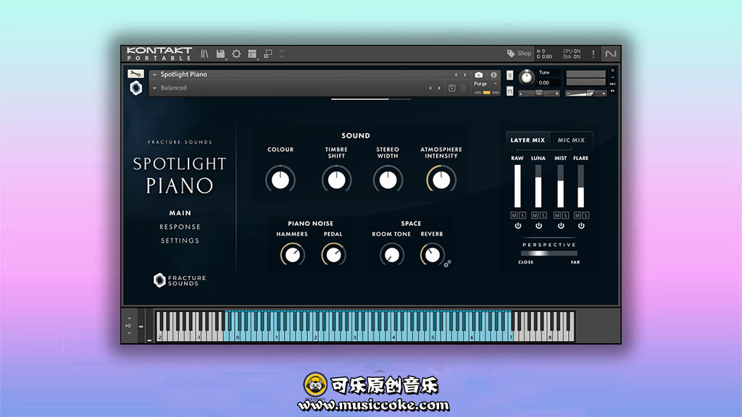The height and width of the screenshot is (417, 742).
Task: Solo the MIST layer
Action: (565, 215)
